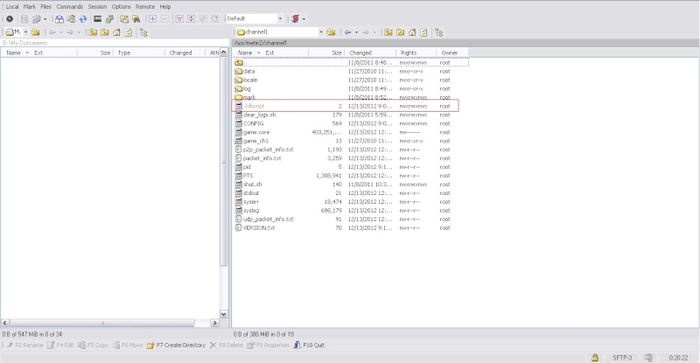This screenshot has width=700, height=363.
Task: Click the local panel scroll-down arrow
Action: click(224, 314)
